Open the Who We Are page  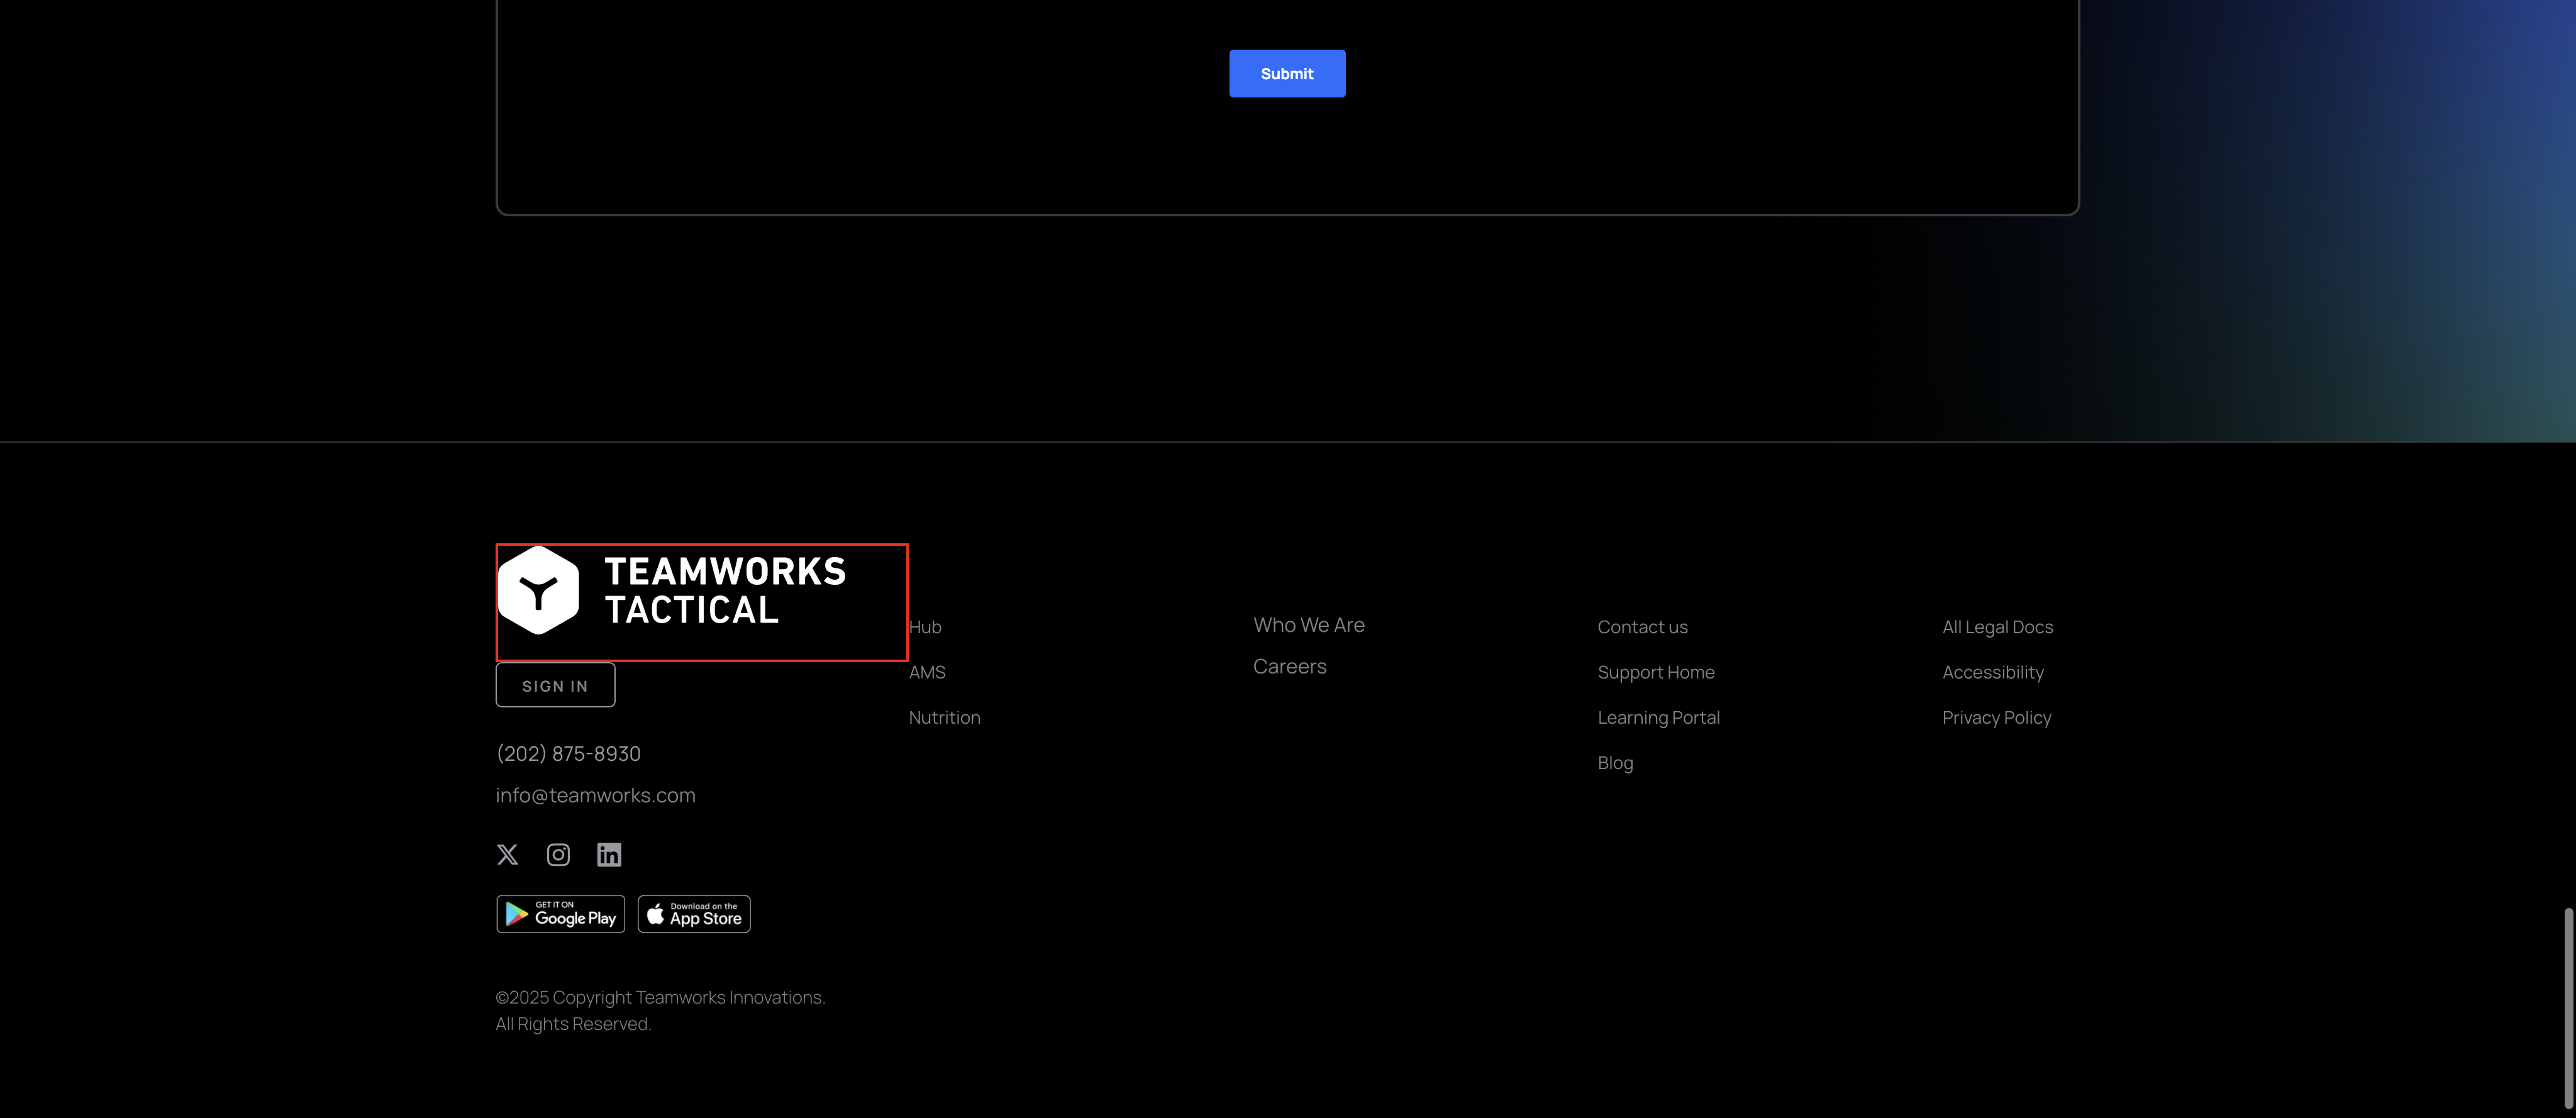[x=1308, y=625]
